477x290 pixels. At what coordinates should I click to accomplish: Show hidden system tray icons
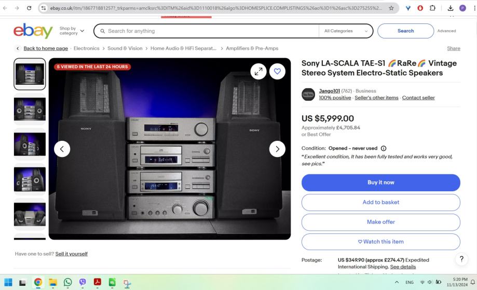pyautogui.click(x=397, y=282)
